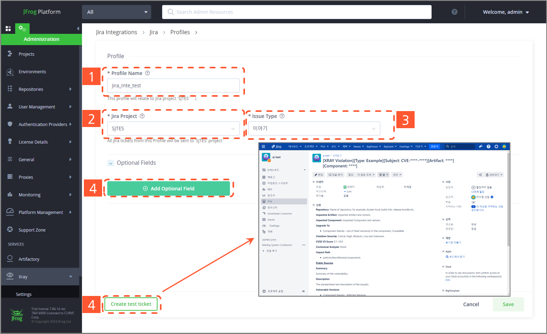Open the Welcome, admin user menu
Image resolution: width=547 pixels, height=334 pixels.
pyautogui.click(x=506, y=12)
